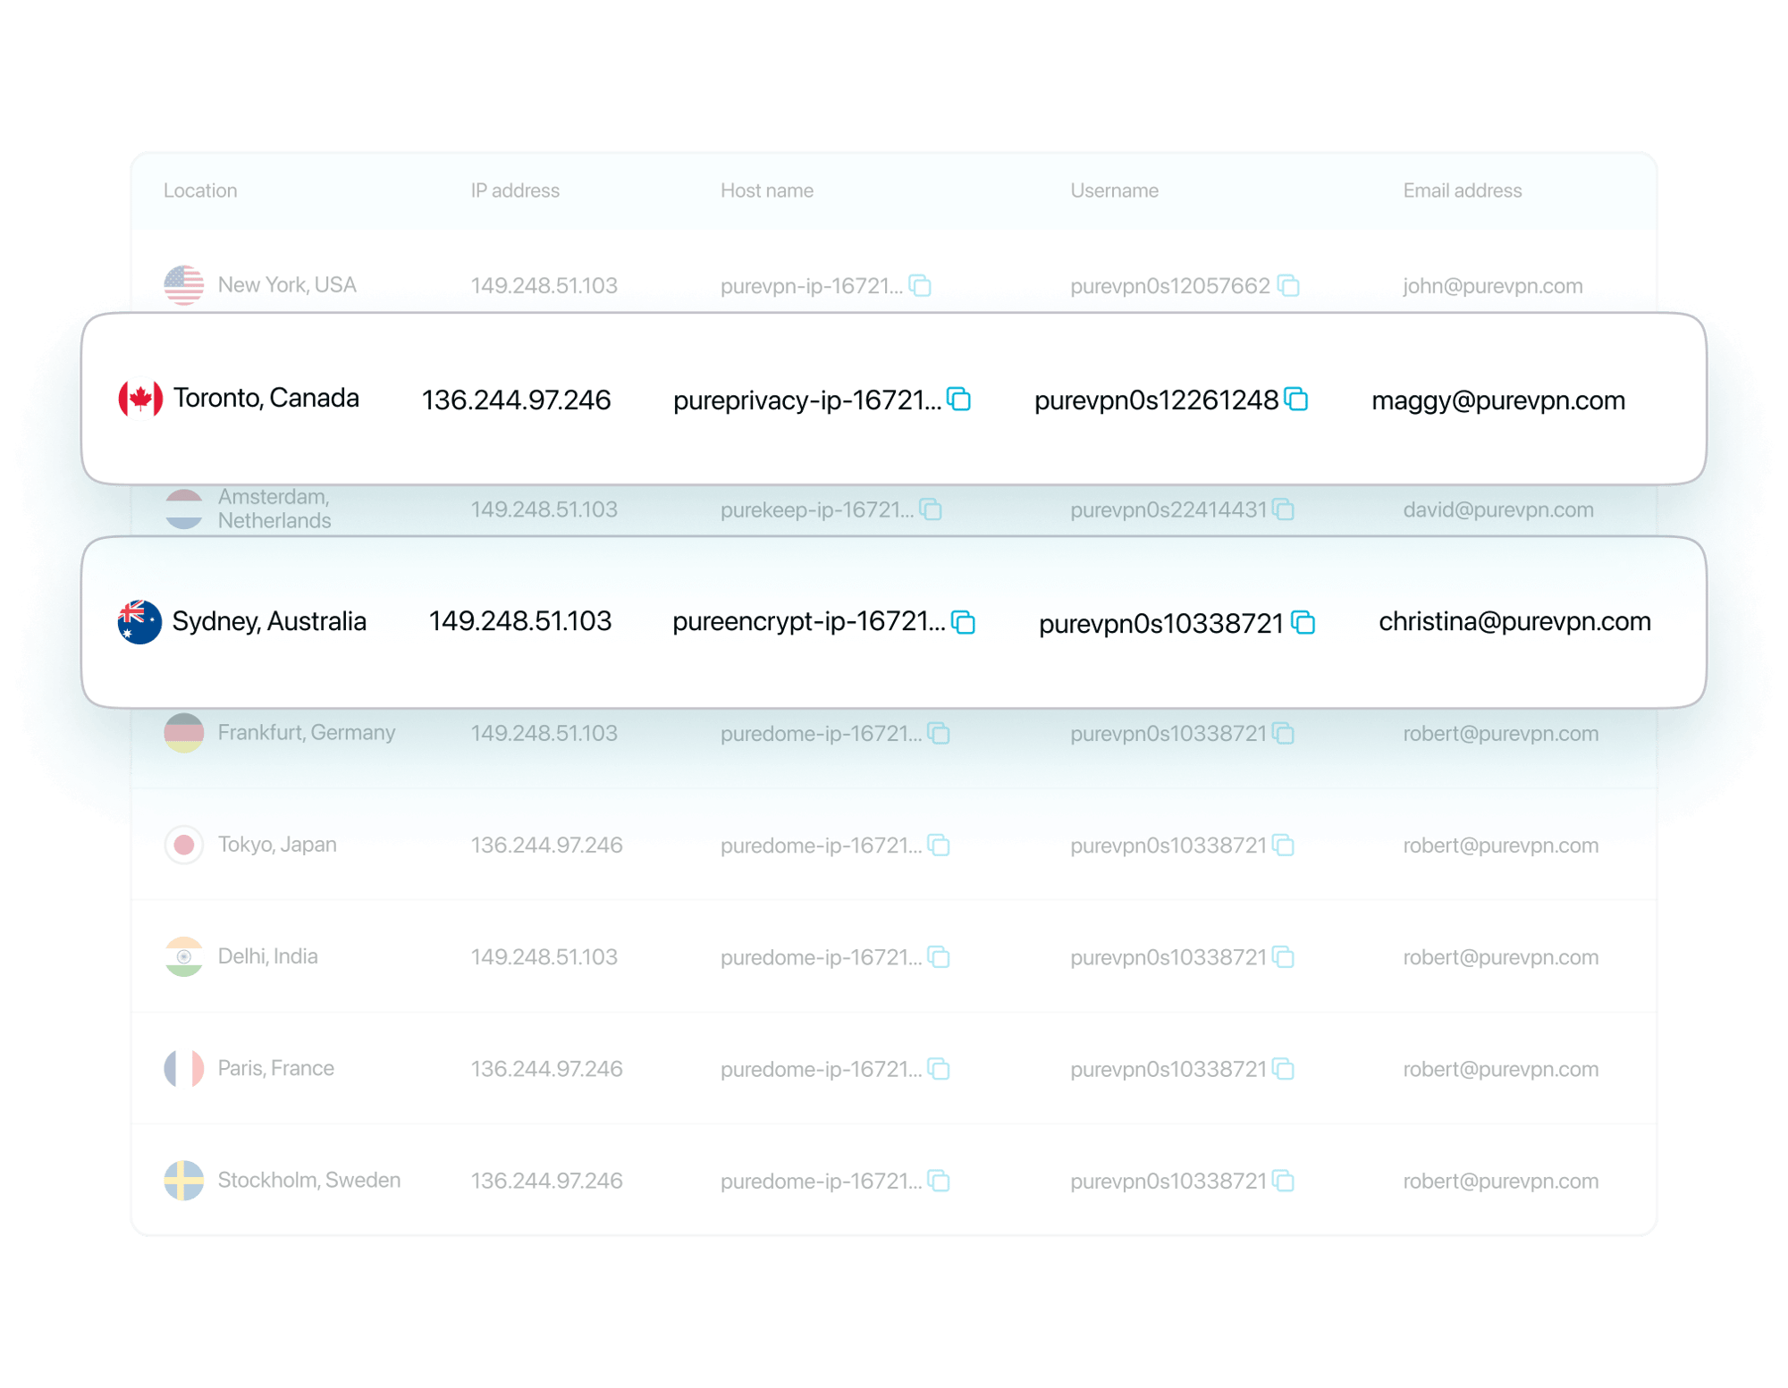1788x1388 pixels.
Task: Click Stockholm, Sweden location
Action: (309, 1181)
